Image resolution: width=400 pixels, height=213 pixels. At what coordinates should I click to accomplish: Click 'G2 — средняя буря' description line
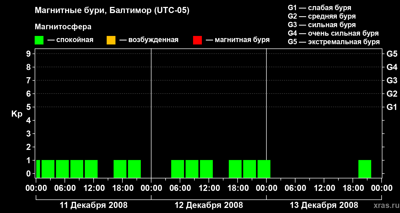pos(322,16)
